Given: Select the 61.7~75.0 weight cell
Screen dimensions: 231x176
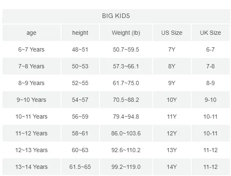Looking at the screenshot, I should click(x=126, y=83).
